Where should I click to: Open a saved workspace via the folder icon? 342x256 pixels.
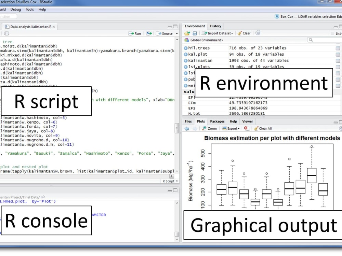(187, 33)
